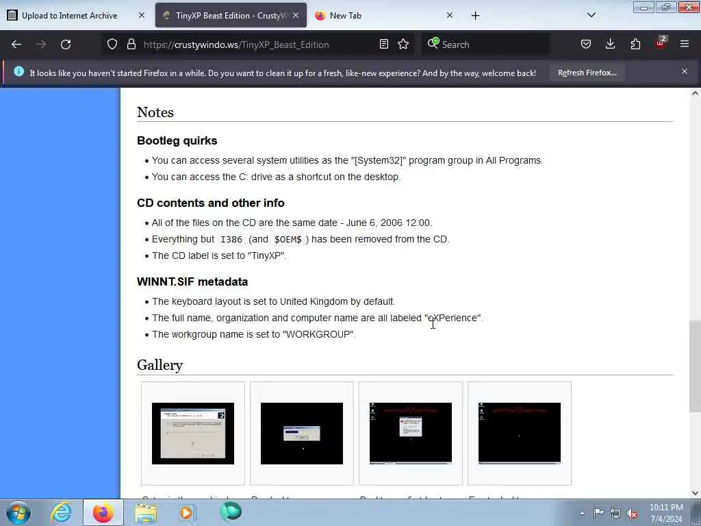The image size is (701, 526).
Task: Toggle reader view icon in address bar
Action: pyautogui.click(x=383, y=45)
